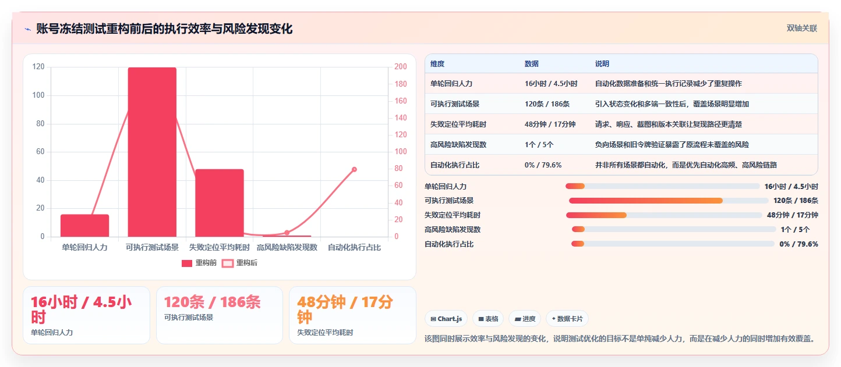Click the Chart.js tag icon
The image size is (841, 367).
click(x=433, y=319)
